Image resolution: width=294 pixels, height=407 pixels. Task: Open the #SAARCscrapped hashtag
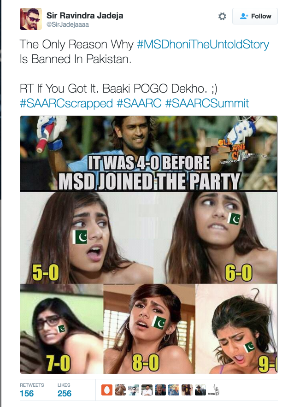[x=66, y=103]
